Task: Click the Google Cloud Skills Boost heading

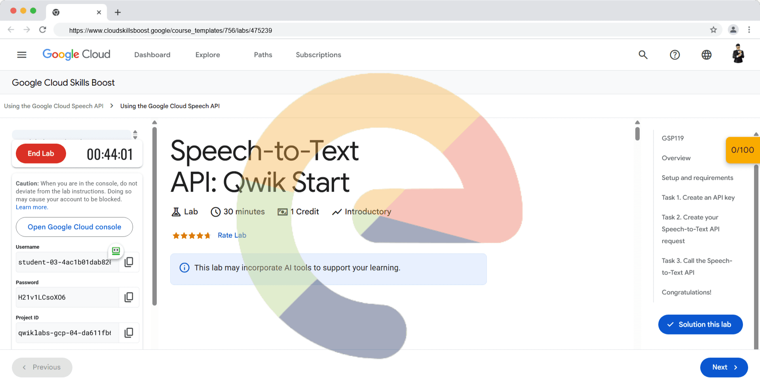Action: [63, 83]
